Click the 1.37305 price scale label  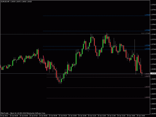[x=153, y=44]
